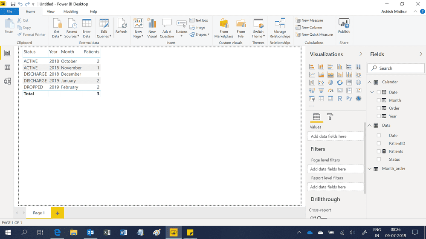Tick the Status field checkbox
This screenshot has width=426, height=239.
(379, 159)
